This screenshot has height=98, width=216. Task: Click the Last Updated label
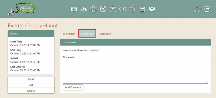tap(18, 67)
